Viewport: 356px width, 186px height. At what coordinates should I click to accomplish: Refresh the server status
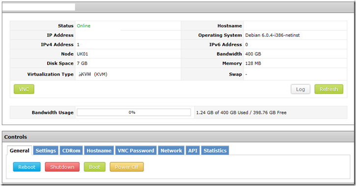point(329,89)
